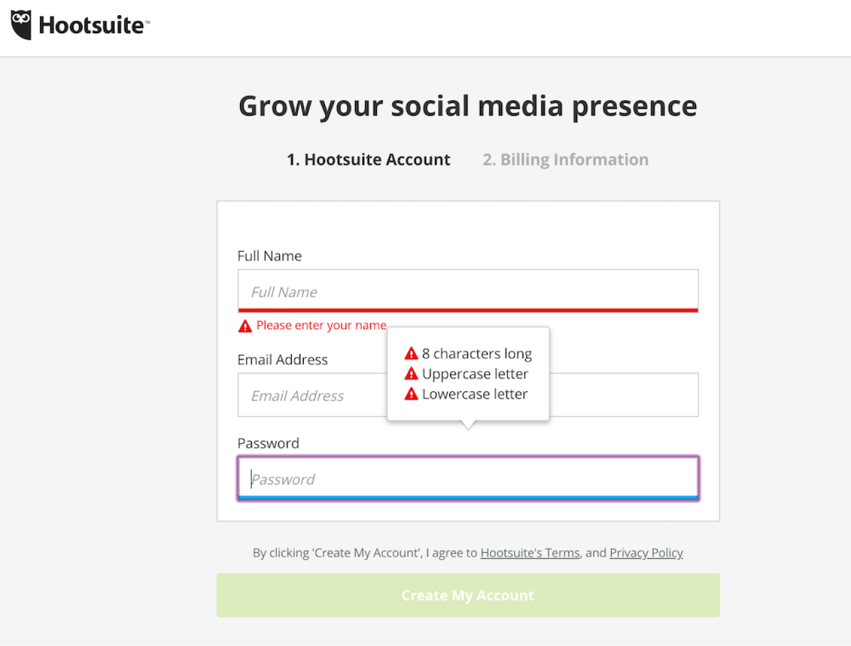
Task: Switch to the 'Hootsuite Account' step
Action: [368, 160]
